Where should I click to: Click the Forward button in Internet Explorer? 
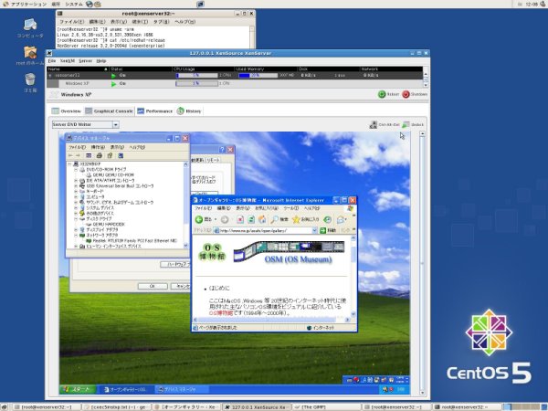[225, 219]
